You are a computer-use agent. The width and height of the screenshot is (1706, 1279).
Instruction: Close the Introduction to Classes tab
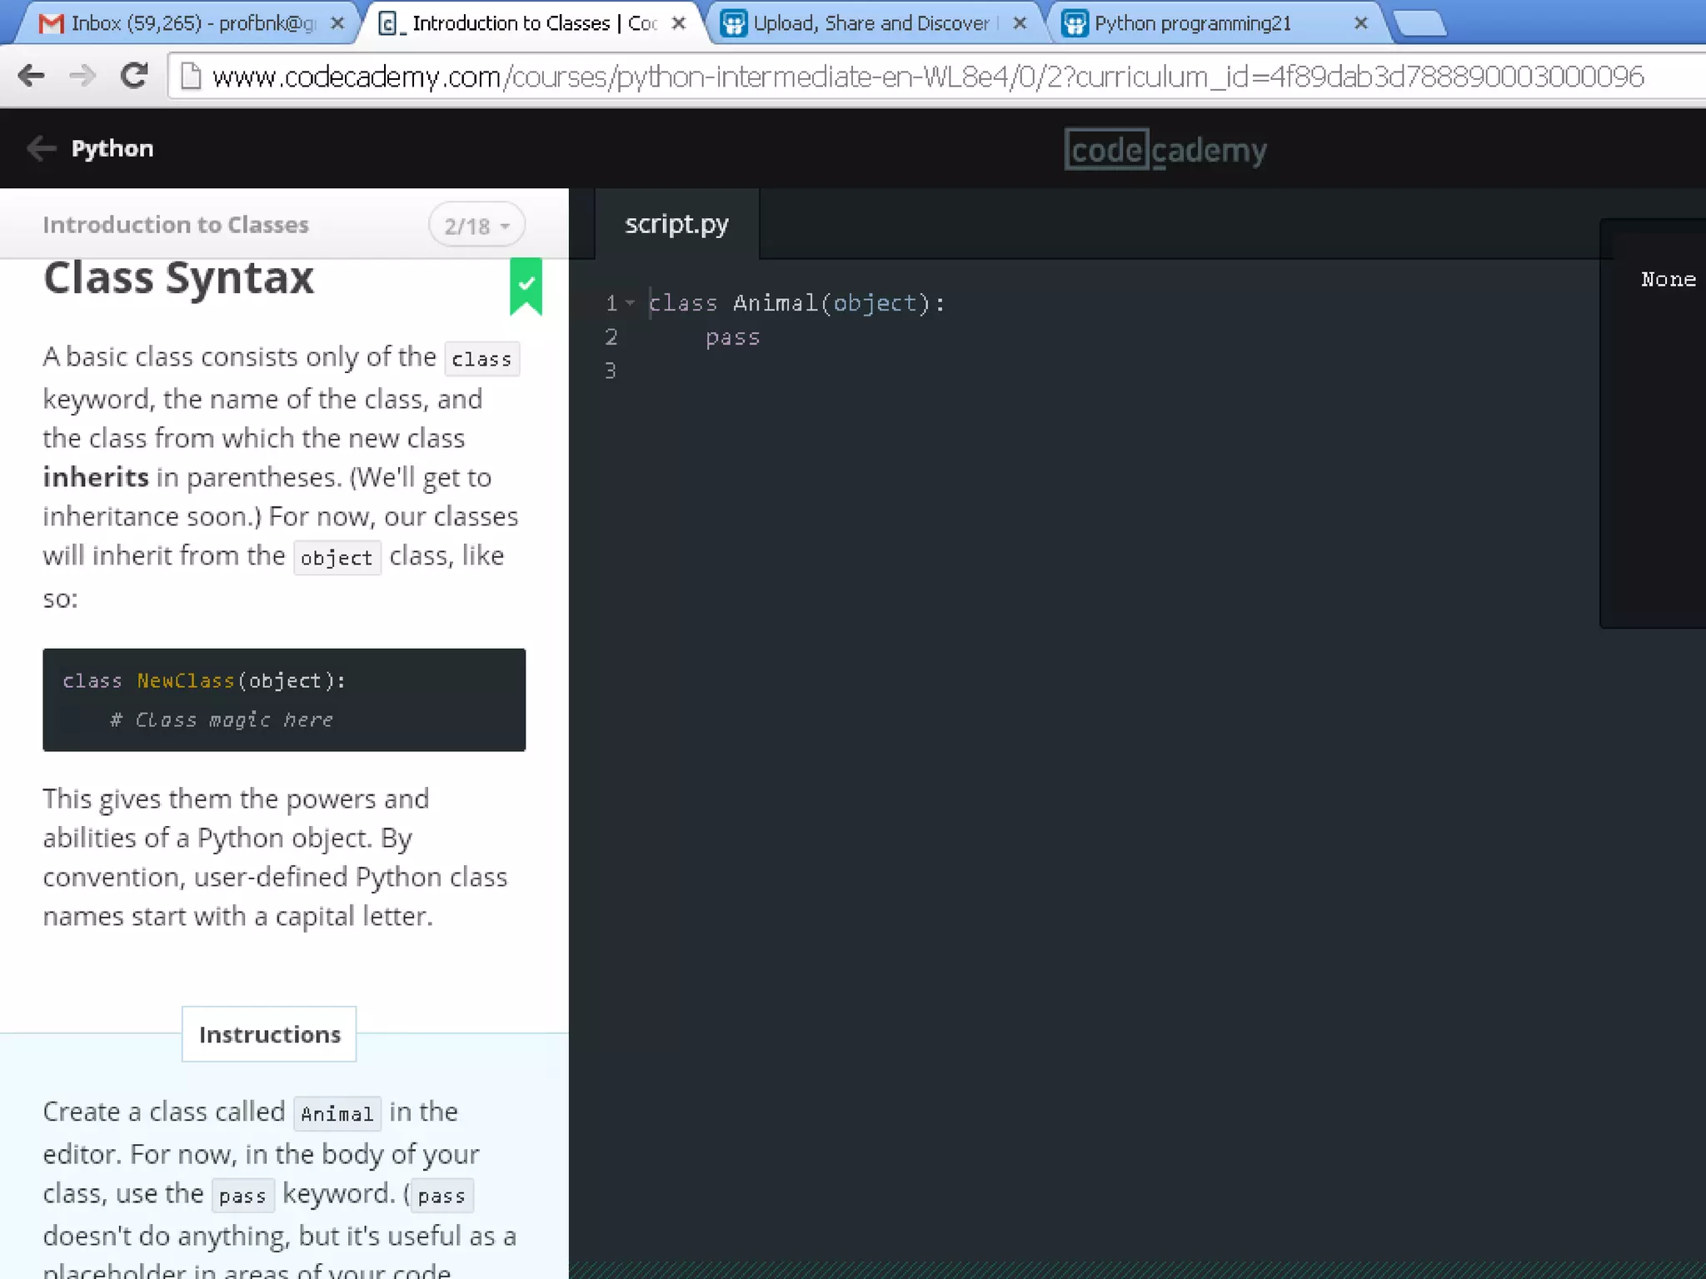click(679, 23)
